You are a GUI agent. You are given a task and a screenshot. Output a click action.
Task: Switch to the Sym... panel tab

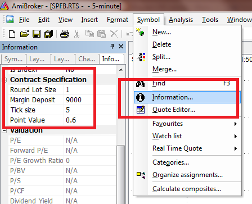[x=13, y=59]
